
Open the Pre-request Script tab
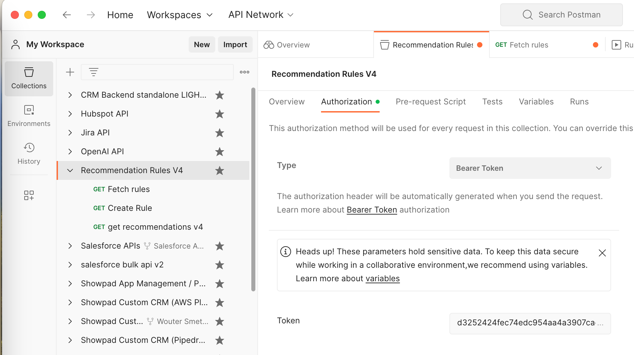coord(431,102)
